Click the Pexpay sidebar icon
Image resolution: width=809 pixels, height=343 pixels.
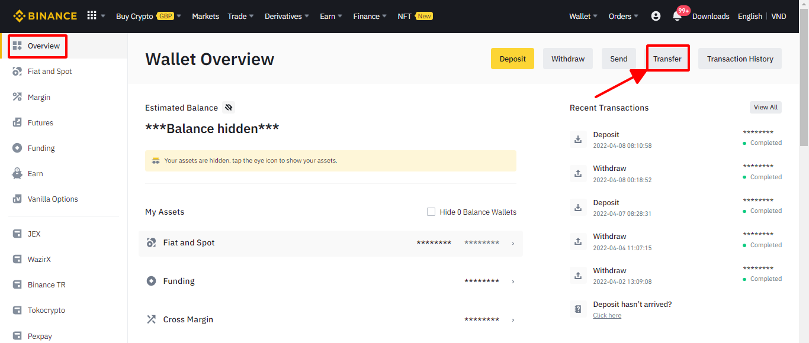point(17,336)
